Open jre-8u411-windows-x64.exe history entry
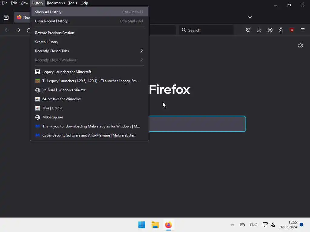Image resolution: width=310 pixels, height=232 pixels. pyautogui.click(x=89, y=90)
